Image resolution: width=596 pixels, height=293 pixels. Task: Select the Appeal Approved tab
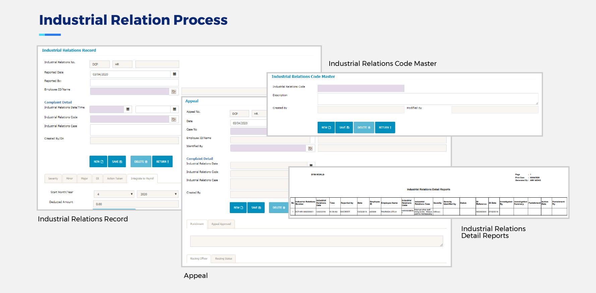click(221, 224)
